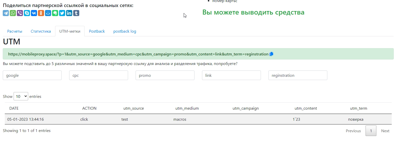Select the 'поверка' term cell

click(355, 119)
